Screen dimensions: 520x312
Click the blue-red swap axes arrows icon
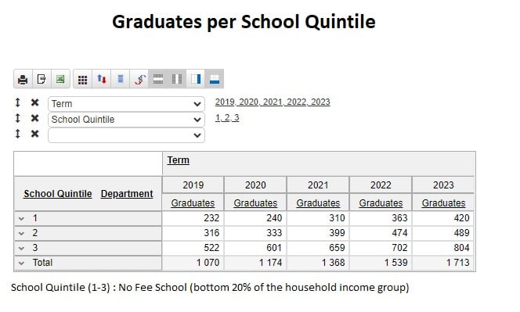[102, 79]
